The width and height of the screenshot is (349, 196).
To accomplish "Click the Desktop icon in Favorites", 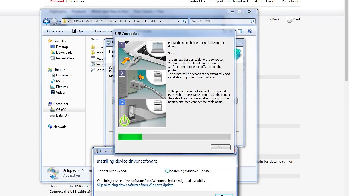I will pyautogui.click(x=53, y=47).
